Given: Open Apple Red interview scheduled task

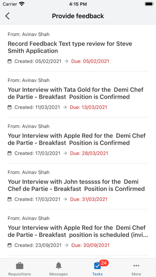Looking at the screenshot, I should [x=78, y=232].
